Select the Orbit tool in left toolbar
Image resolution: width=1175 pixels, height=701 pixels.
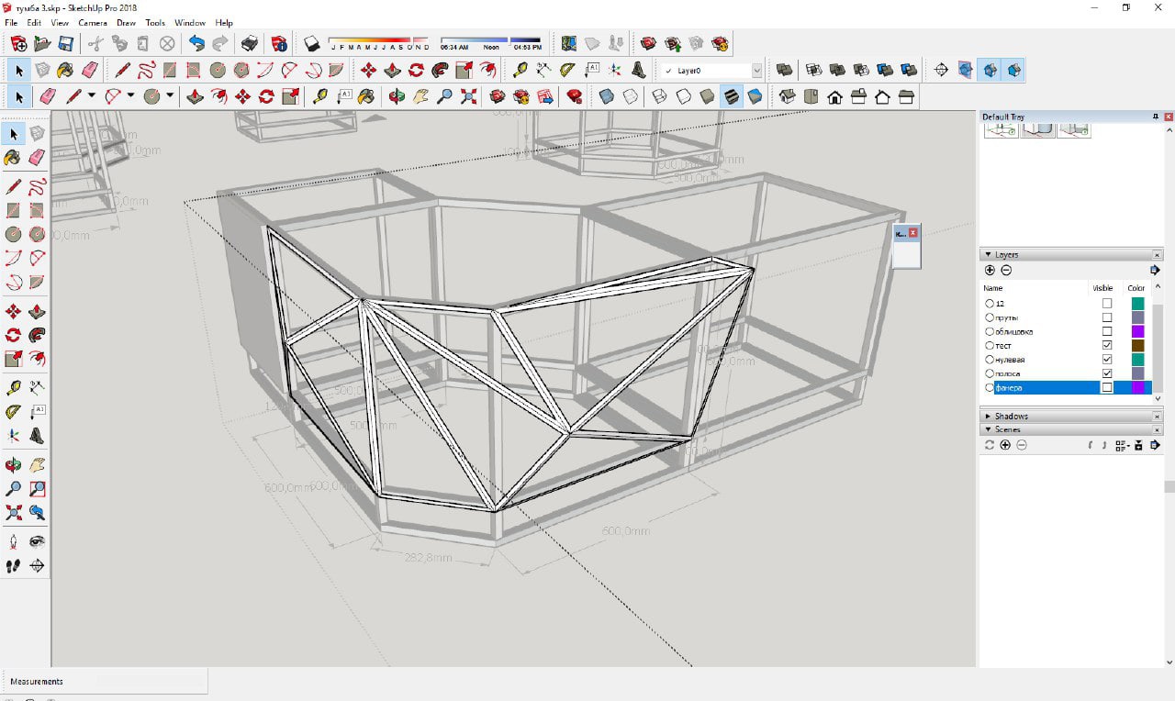tap(13, 465)
